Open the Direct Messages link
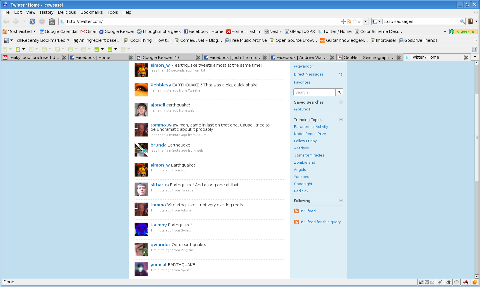This screenshot has width=480, height=287. [x=309, y=74]
